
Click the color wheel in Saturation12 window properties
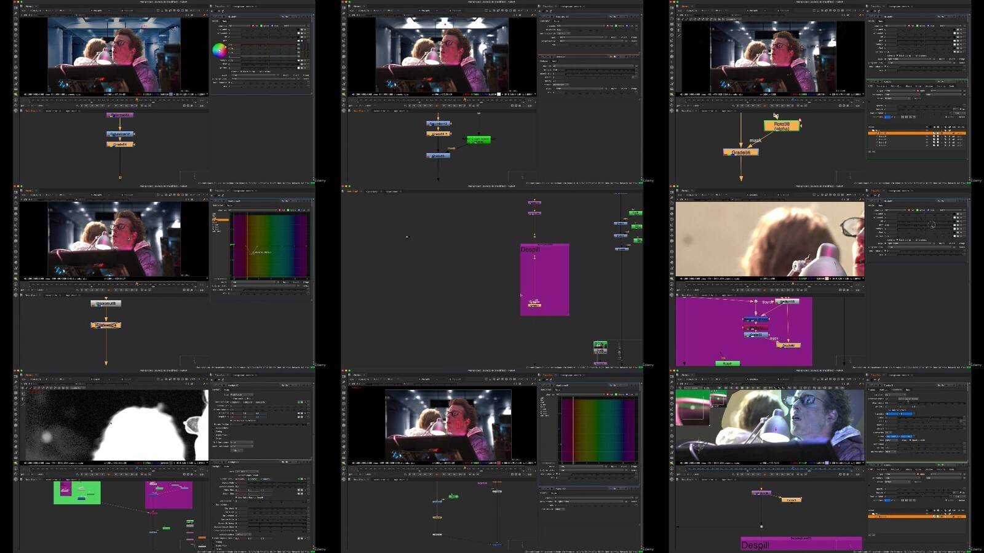coord(220,50)
